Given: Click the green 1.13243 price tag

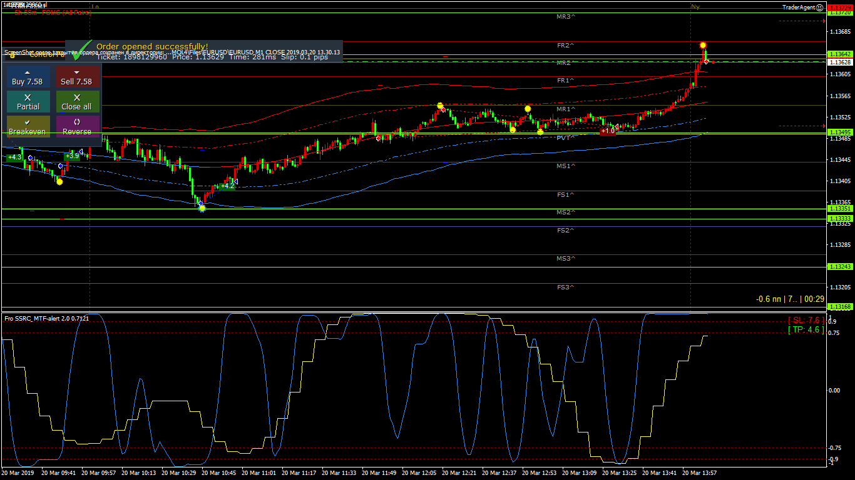Looking at the screenshot, I should (840, 267).
